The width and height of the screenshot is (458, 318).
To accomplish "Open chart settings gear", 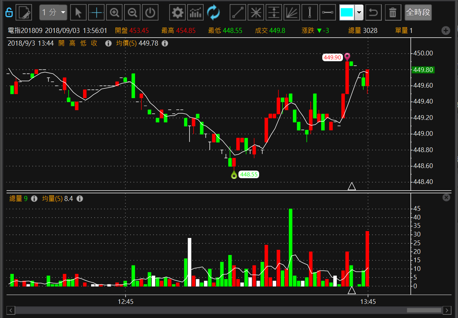I will (177, 13).
